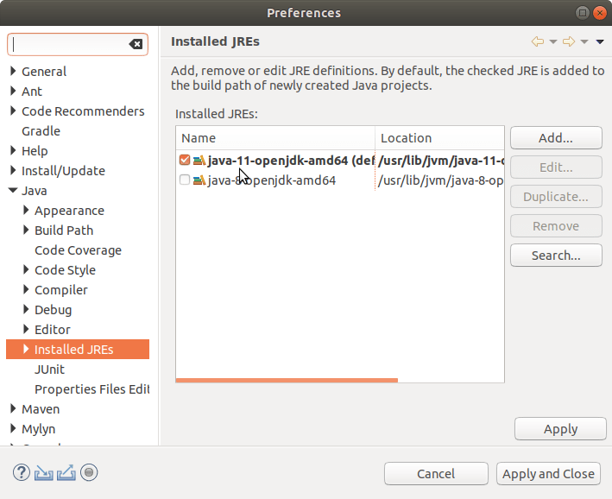Clear the filter text field
Image resolution: width=612 pixels, height=499 pixels.
(x=136, y=44)
